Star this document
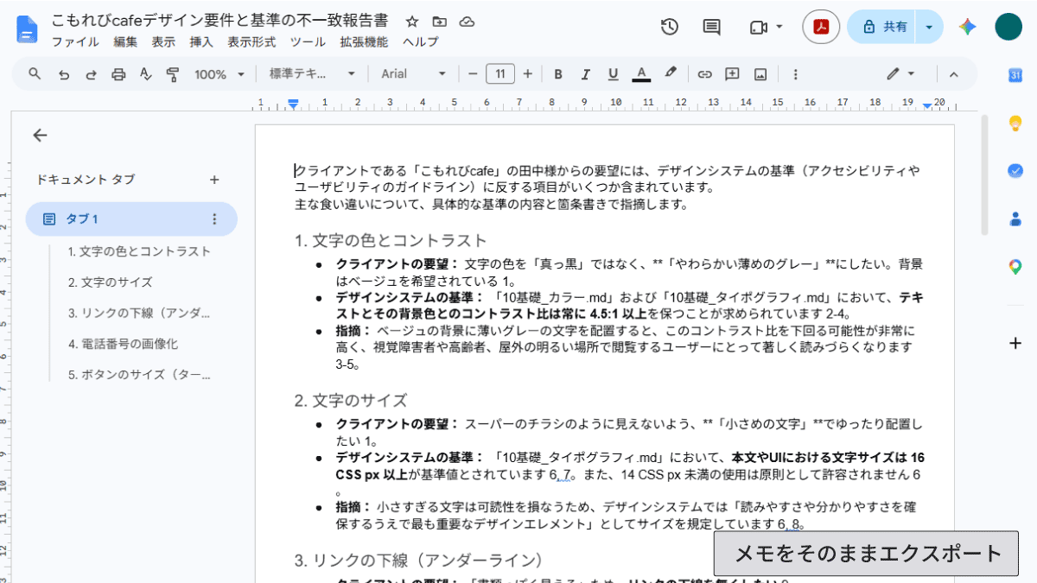 coord(412,22)
